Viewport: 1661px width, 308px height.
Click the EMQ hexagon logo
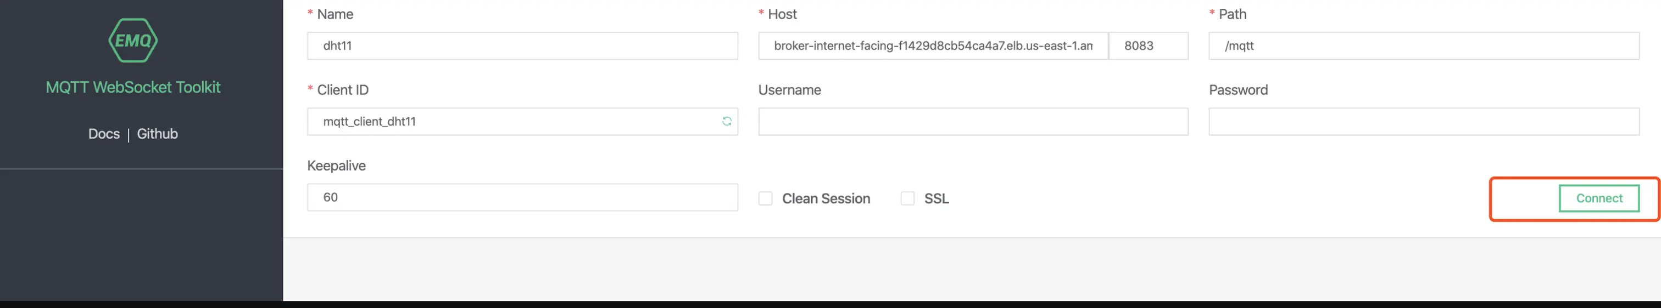click(133, 41)
